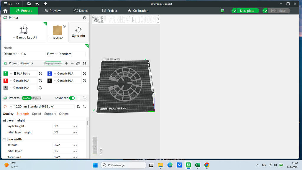Open PLA Basic filament dropdown

pyautogui.click(x=23, y=73)
